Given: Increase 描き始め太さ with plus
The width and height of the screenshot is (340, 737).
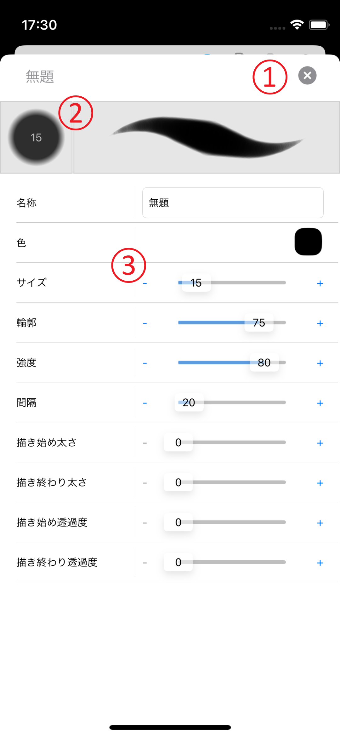Looking at the screenshot, I should (320, 443).
